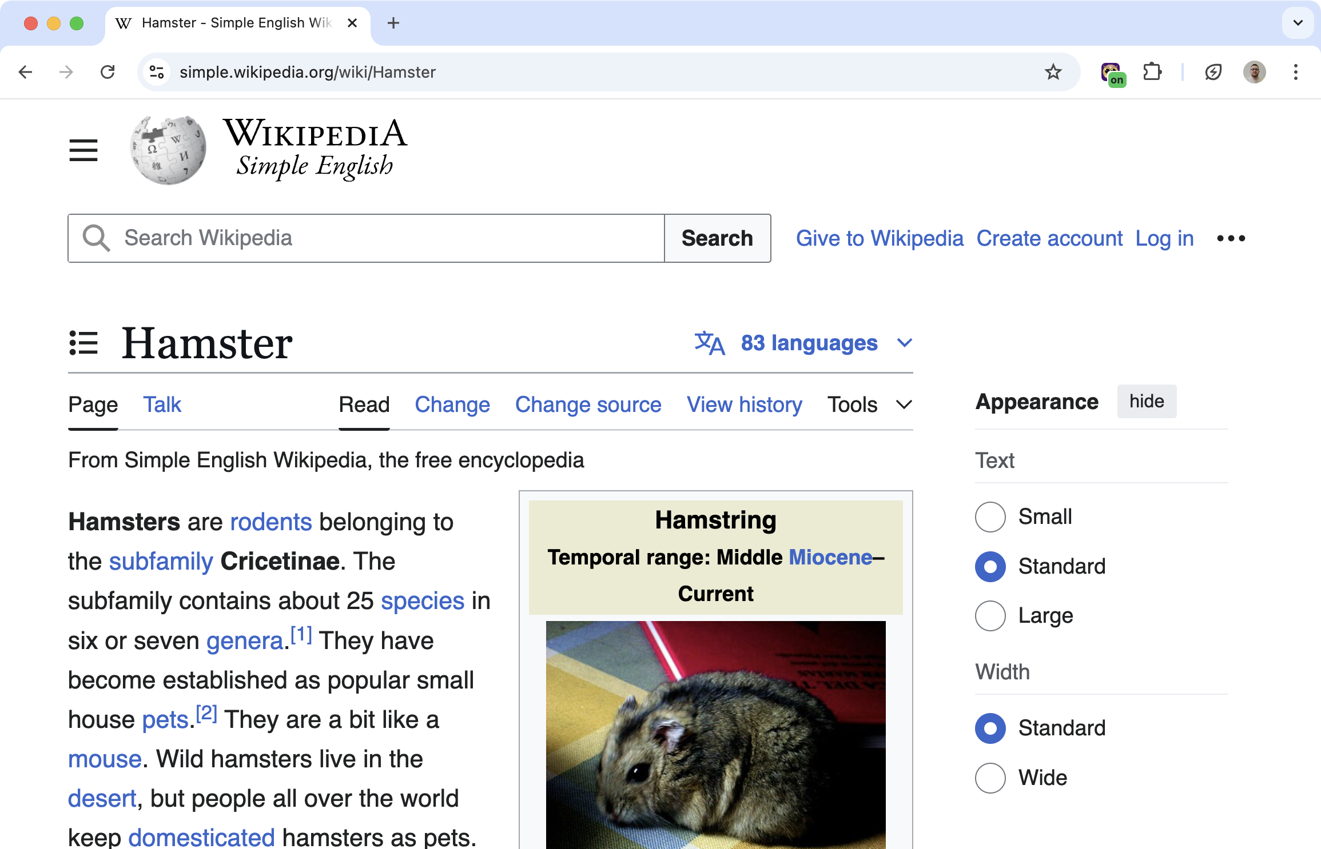Screen dimensions: 1321x849
Task: Select Large text size
Action: (990, 615)
